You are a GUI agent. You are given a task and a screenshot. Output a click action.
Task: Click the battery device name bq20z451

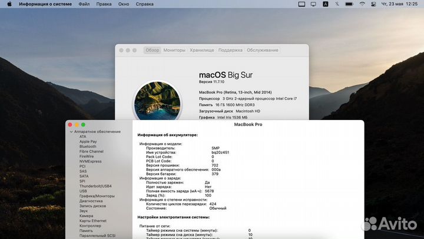[220, 152]
